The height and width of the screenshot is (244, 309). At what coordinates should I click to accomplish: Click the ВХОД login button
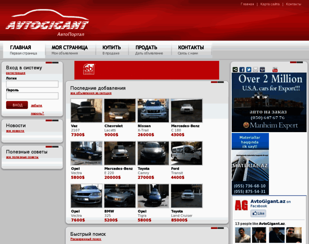tap(17, 105)
